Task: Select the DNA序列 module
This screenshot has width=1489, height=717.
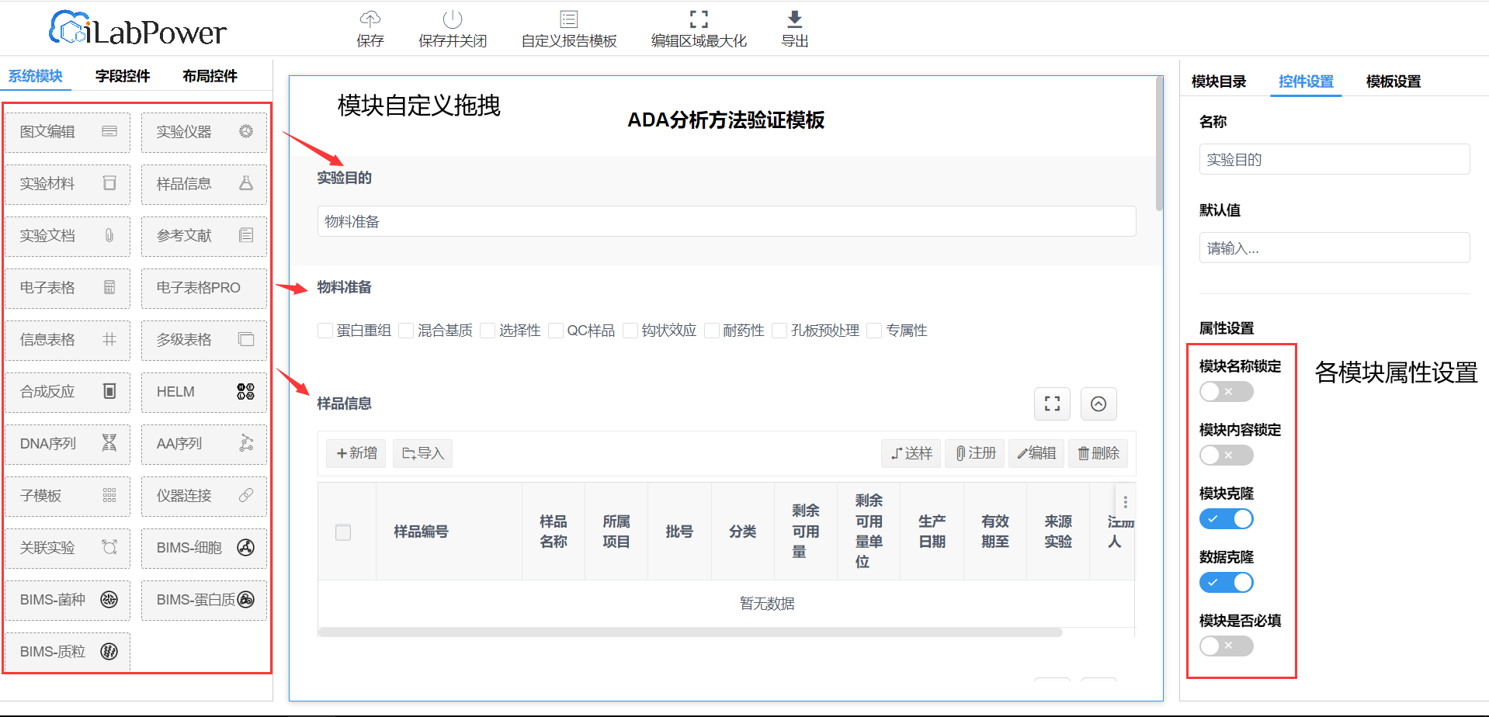Action: 68,444
